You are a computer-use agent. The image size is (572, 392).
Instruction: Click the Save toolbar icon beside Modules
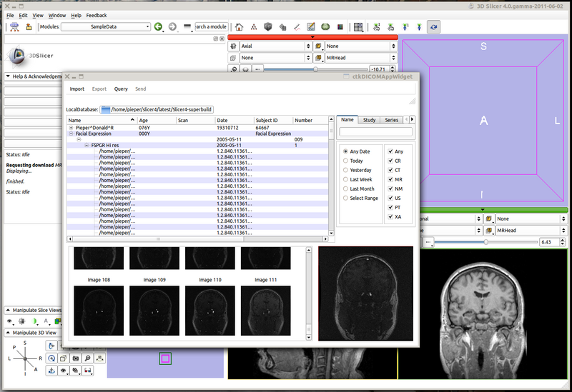pos(29,26)
